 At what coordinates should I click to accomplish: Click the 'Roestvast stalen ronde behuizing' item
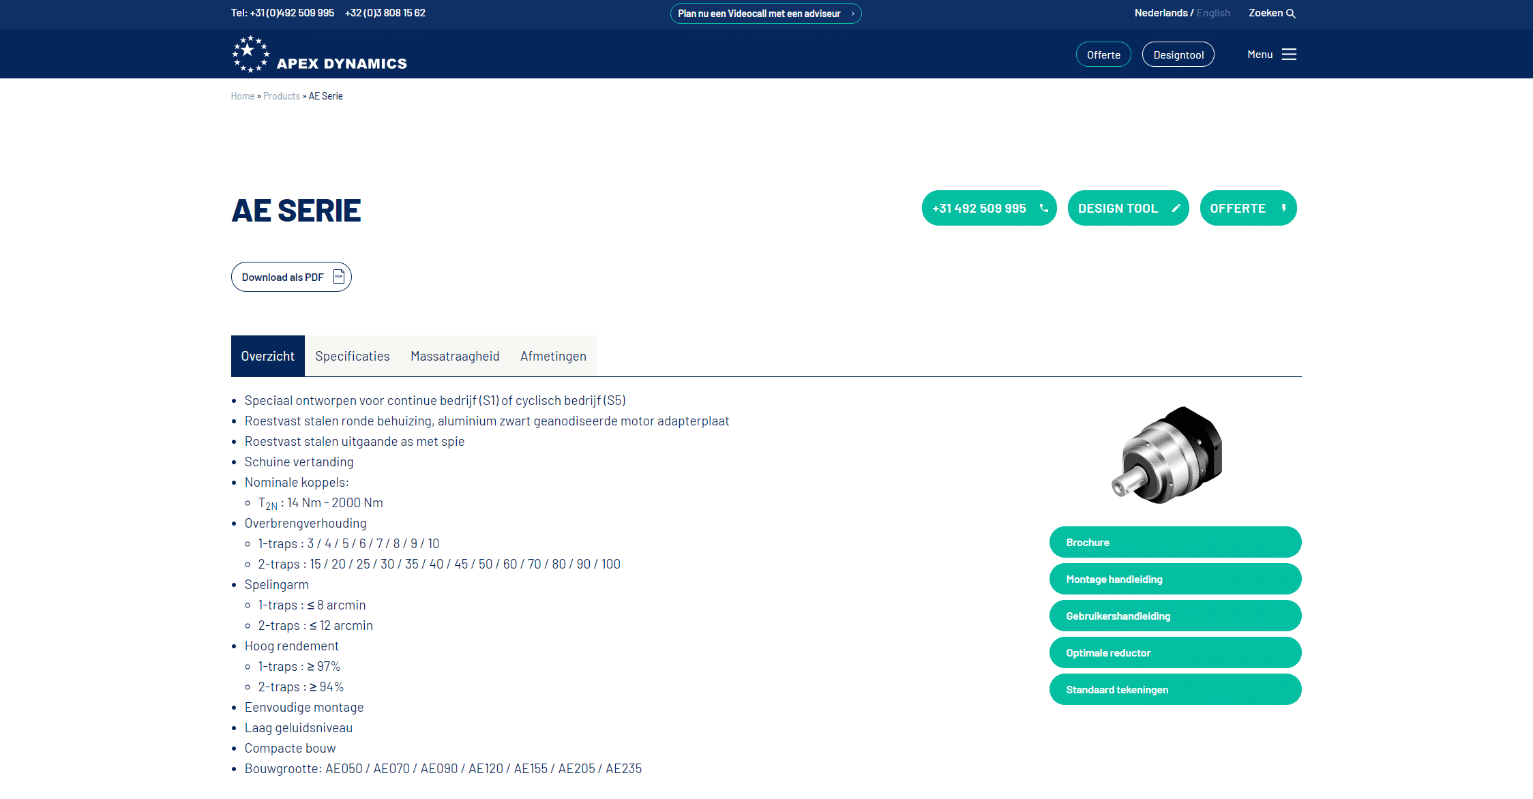487,421
